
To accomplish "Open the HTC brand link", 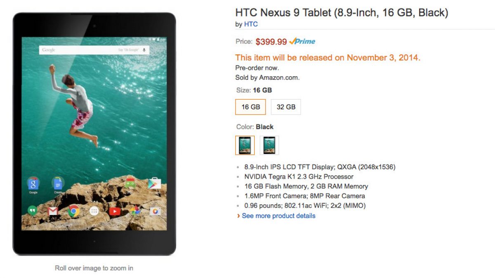I will [251, 24].
